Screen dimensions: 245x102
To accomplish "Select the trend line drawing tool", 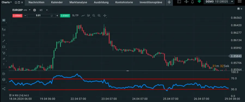I will pyautogui.click(x=4, y=41).
